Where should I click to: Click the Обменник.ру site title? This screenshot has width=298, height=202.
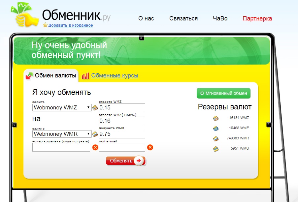click(x=76, y=15)
